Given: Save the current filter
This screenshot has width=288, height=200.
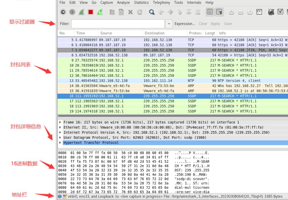Looking at the screenshot, I should click(228, 24).
